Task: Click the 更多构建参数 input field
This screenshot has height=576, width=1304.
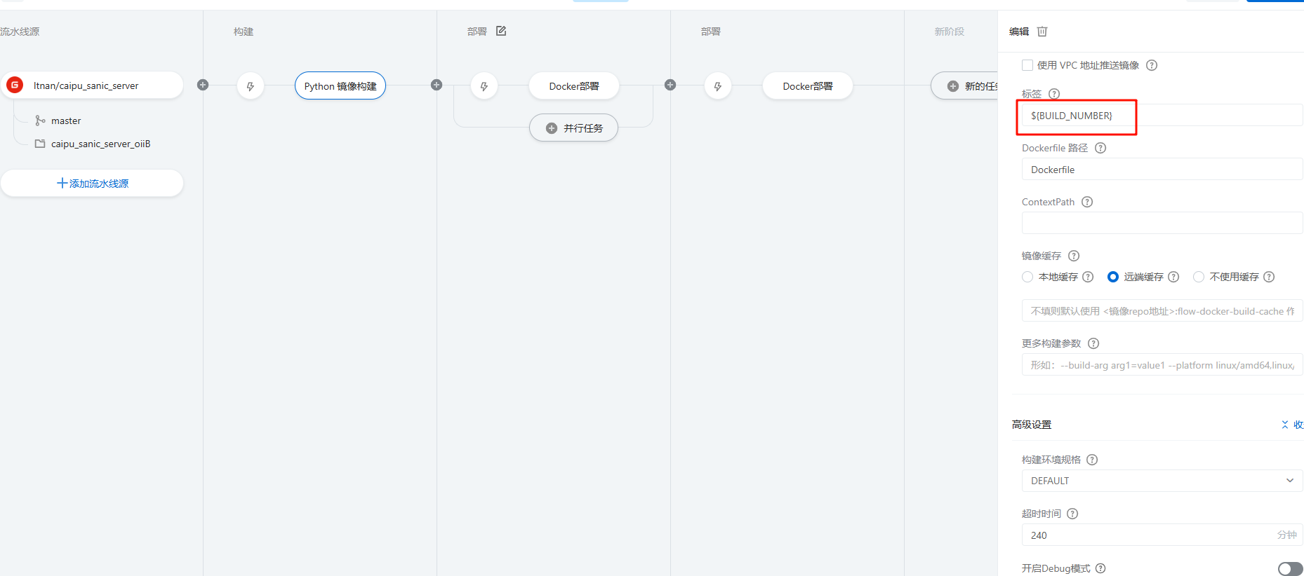Action: click(1162, 365)
